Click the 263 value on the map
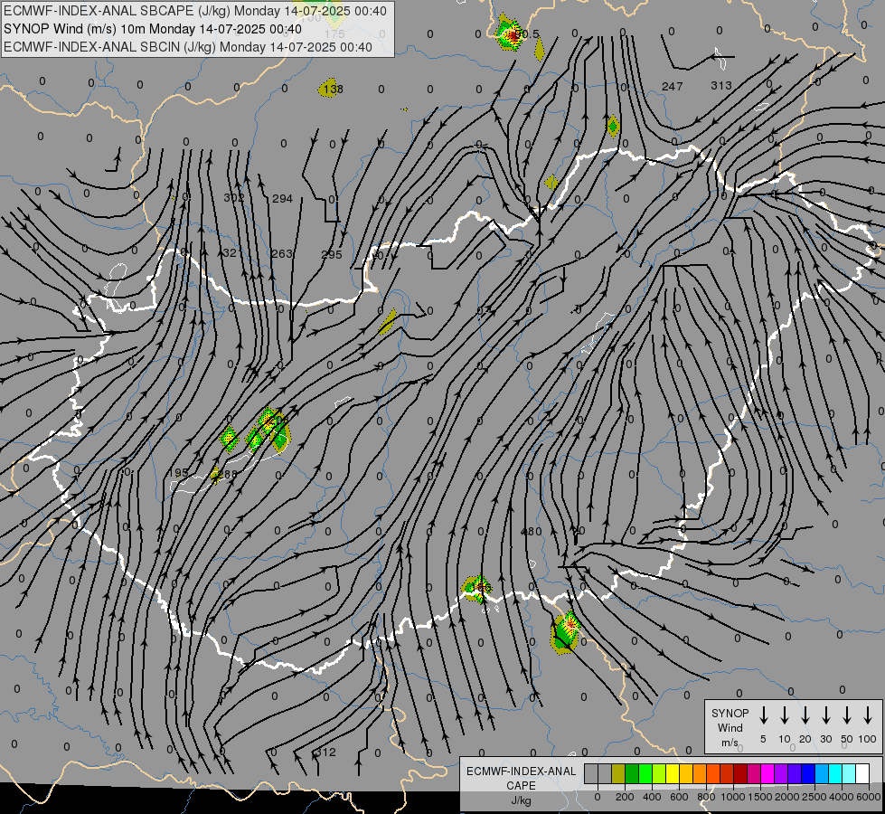 pos(282,253)
